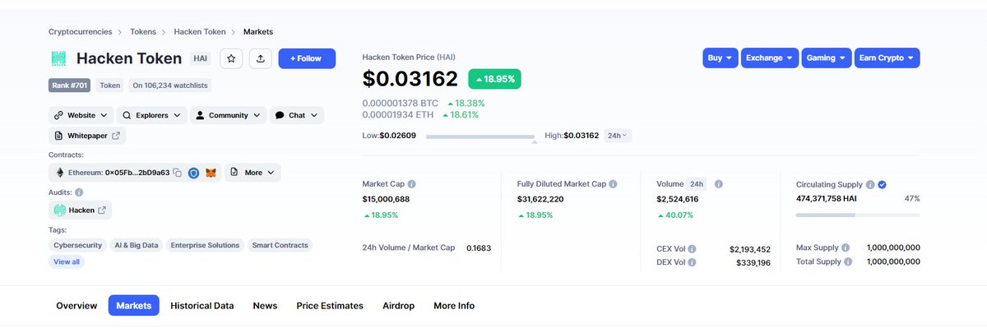987x333 pixels.
Task: Open the Hacken audit link
Action: [x=80, y=210]
